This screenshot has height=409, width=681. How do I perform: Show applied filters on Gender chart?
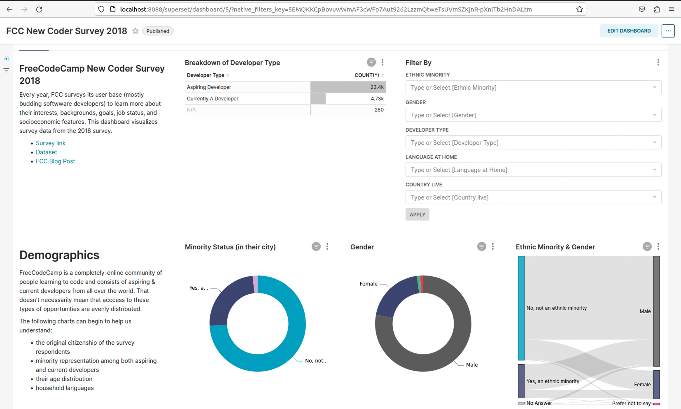pyautogui.click(x=481, y=247)
